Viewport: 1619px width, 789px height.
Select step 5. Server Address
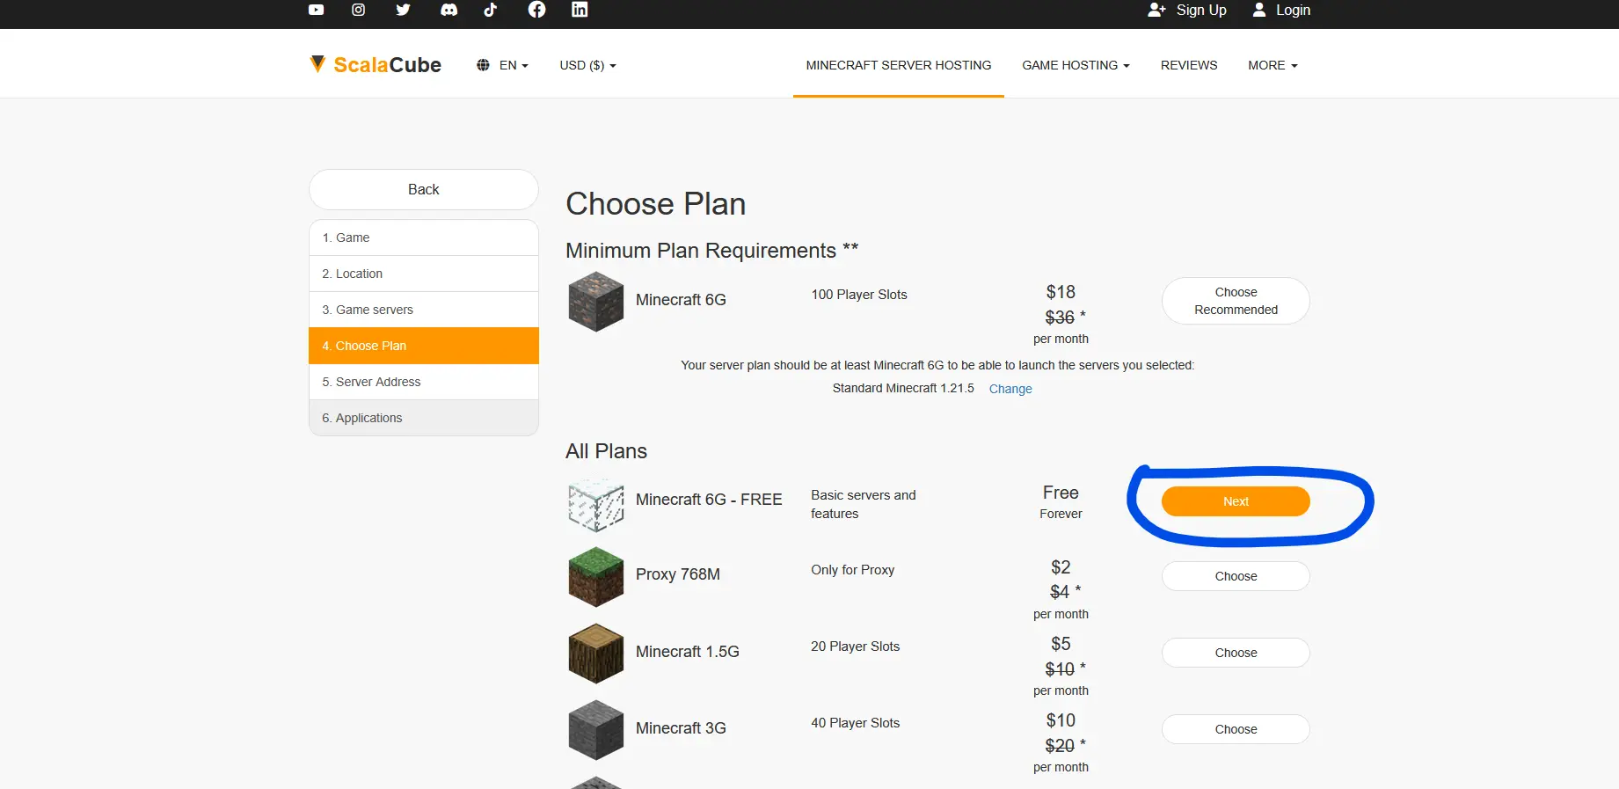(x=424, y=382)
